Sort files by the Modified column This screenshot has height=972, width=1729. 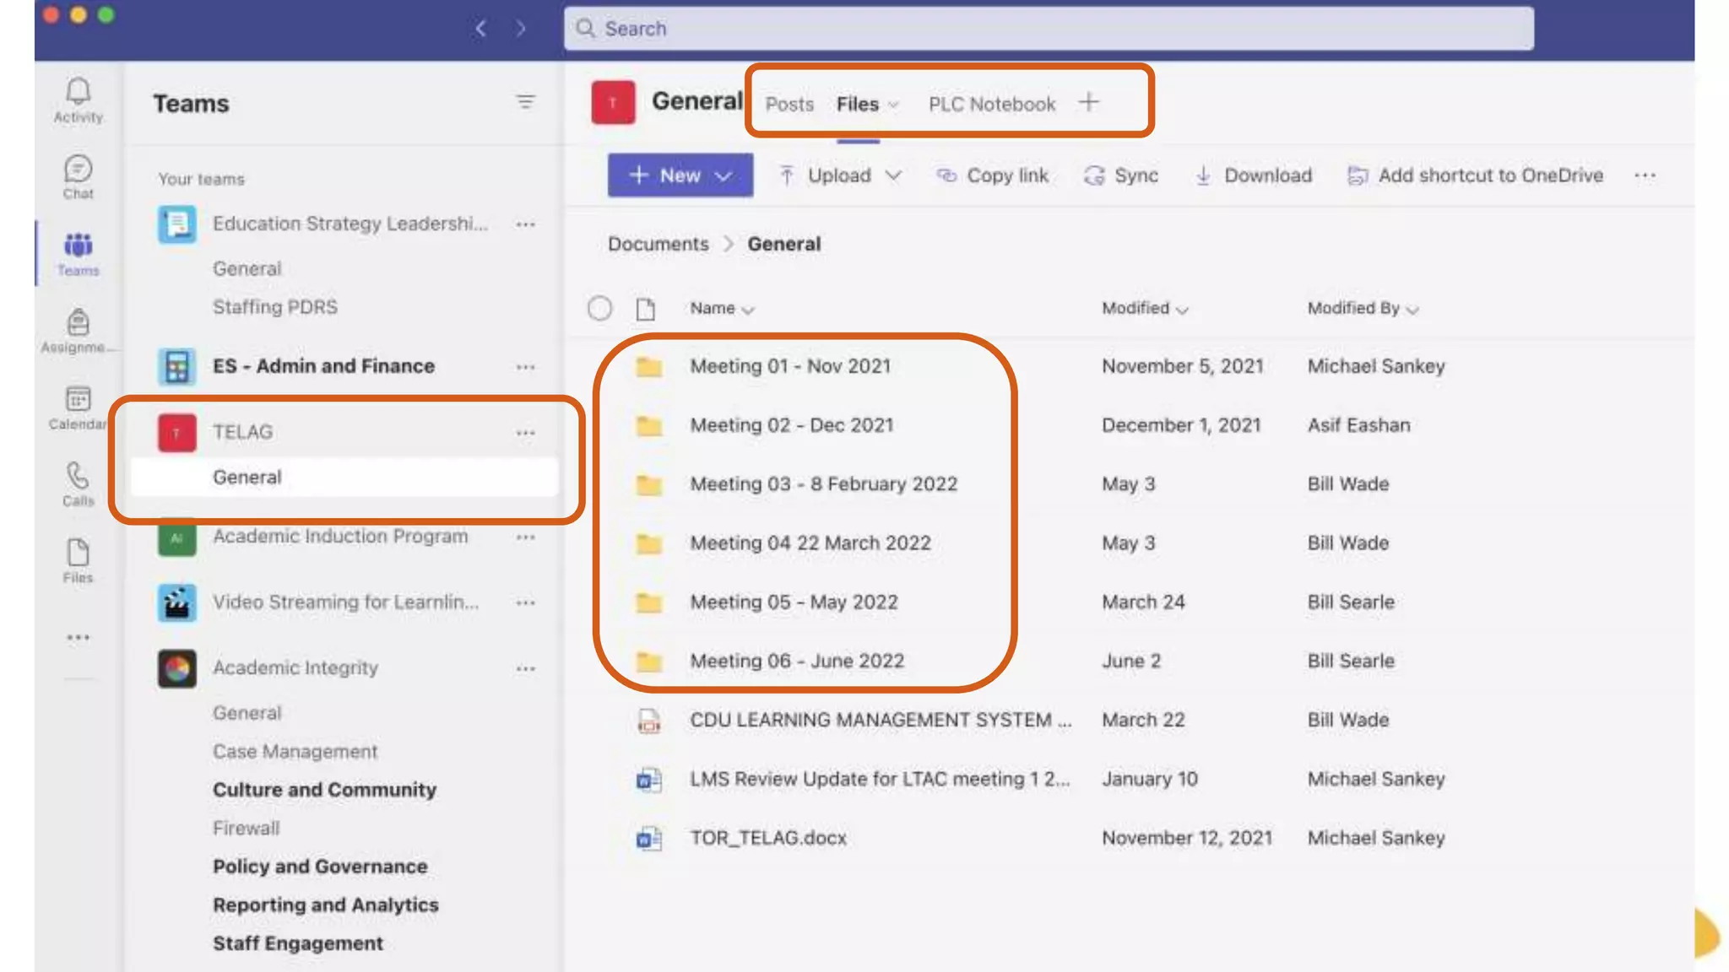point(1144,309)
